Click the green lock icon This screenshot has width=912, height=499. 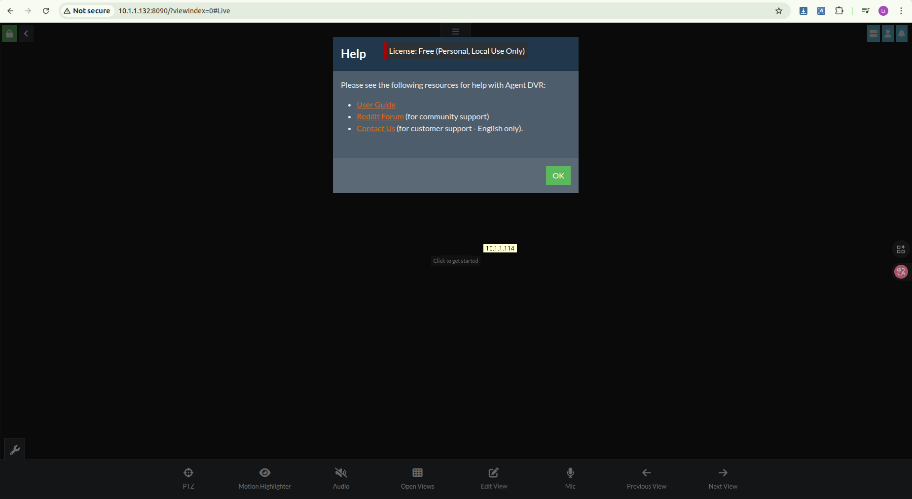point(9,34)
